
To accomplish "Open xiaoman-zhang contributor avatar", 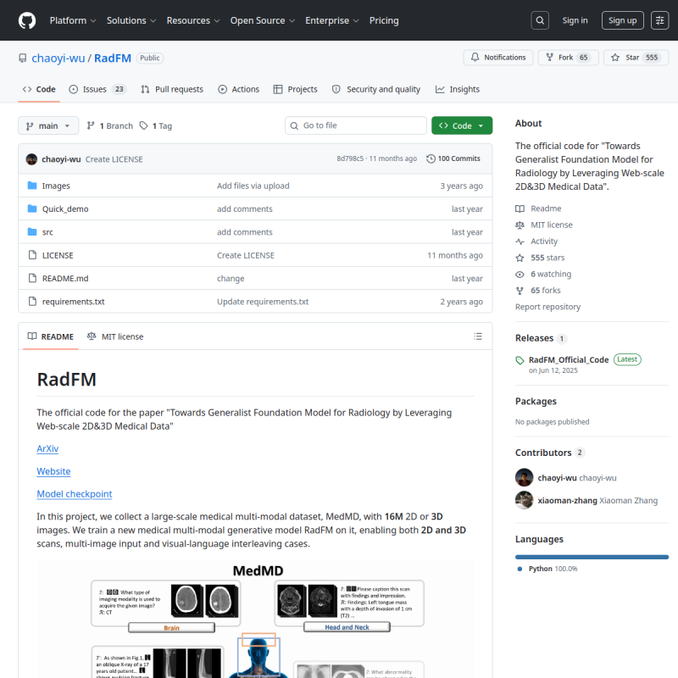I will pos(524,500).
